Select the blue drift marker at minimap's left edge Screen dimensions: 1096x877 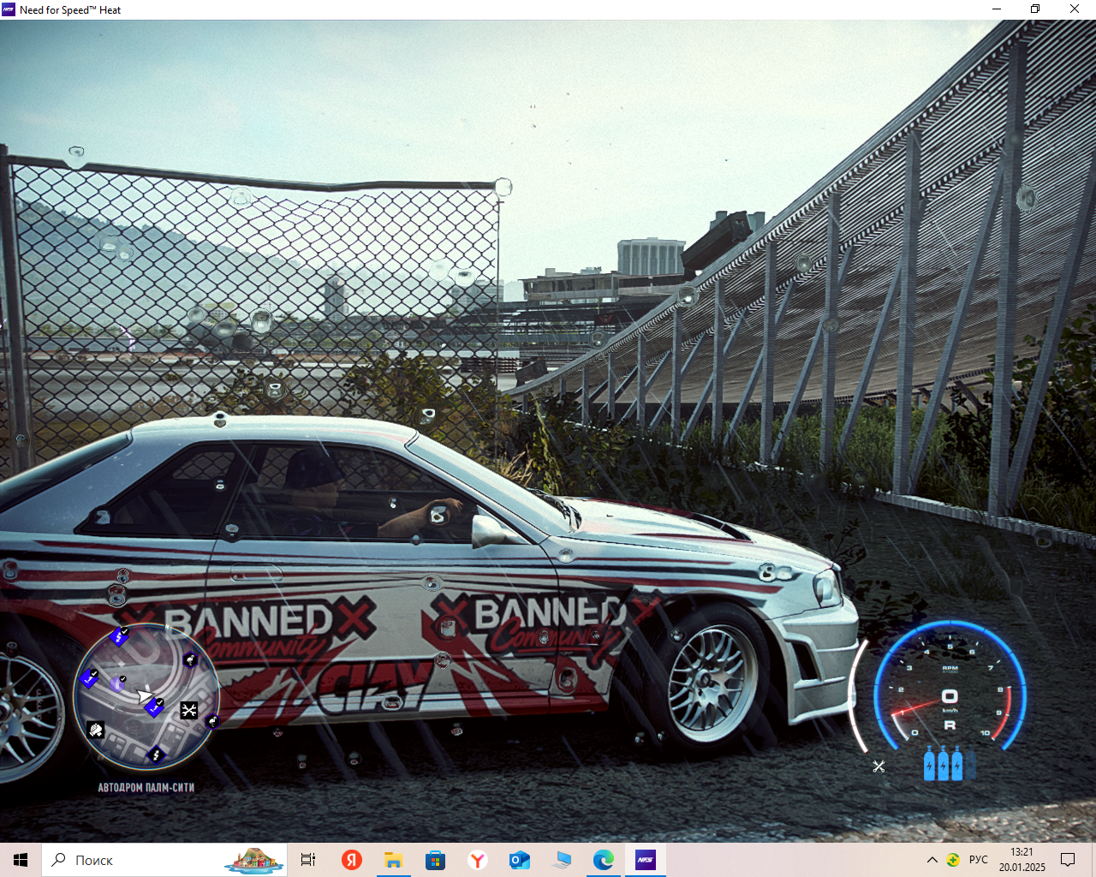point(89,678)
